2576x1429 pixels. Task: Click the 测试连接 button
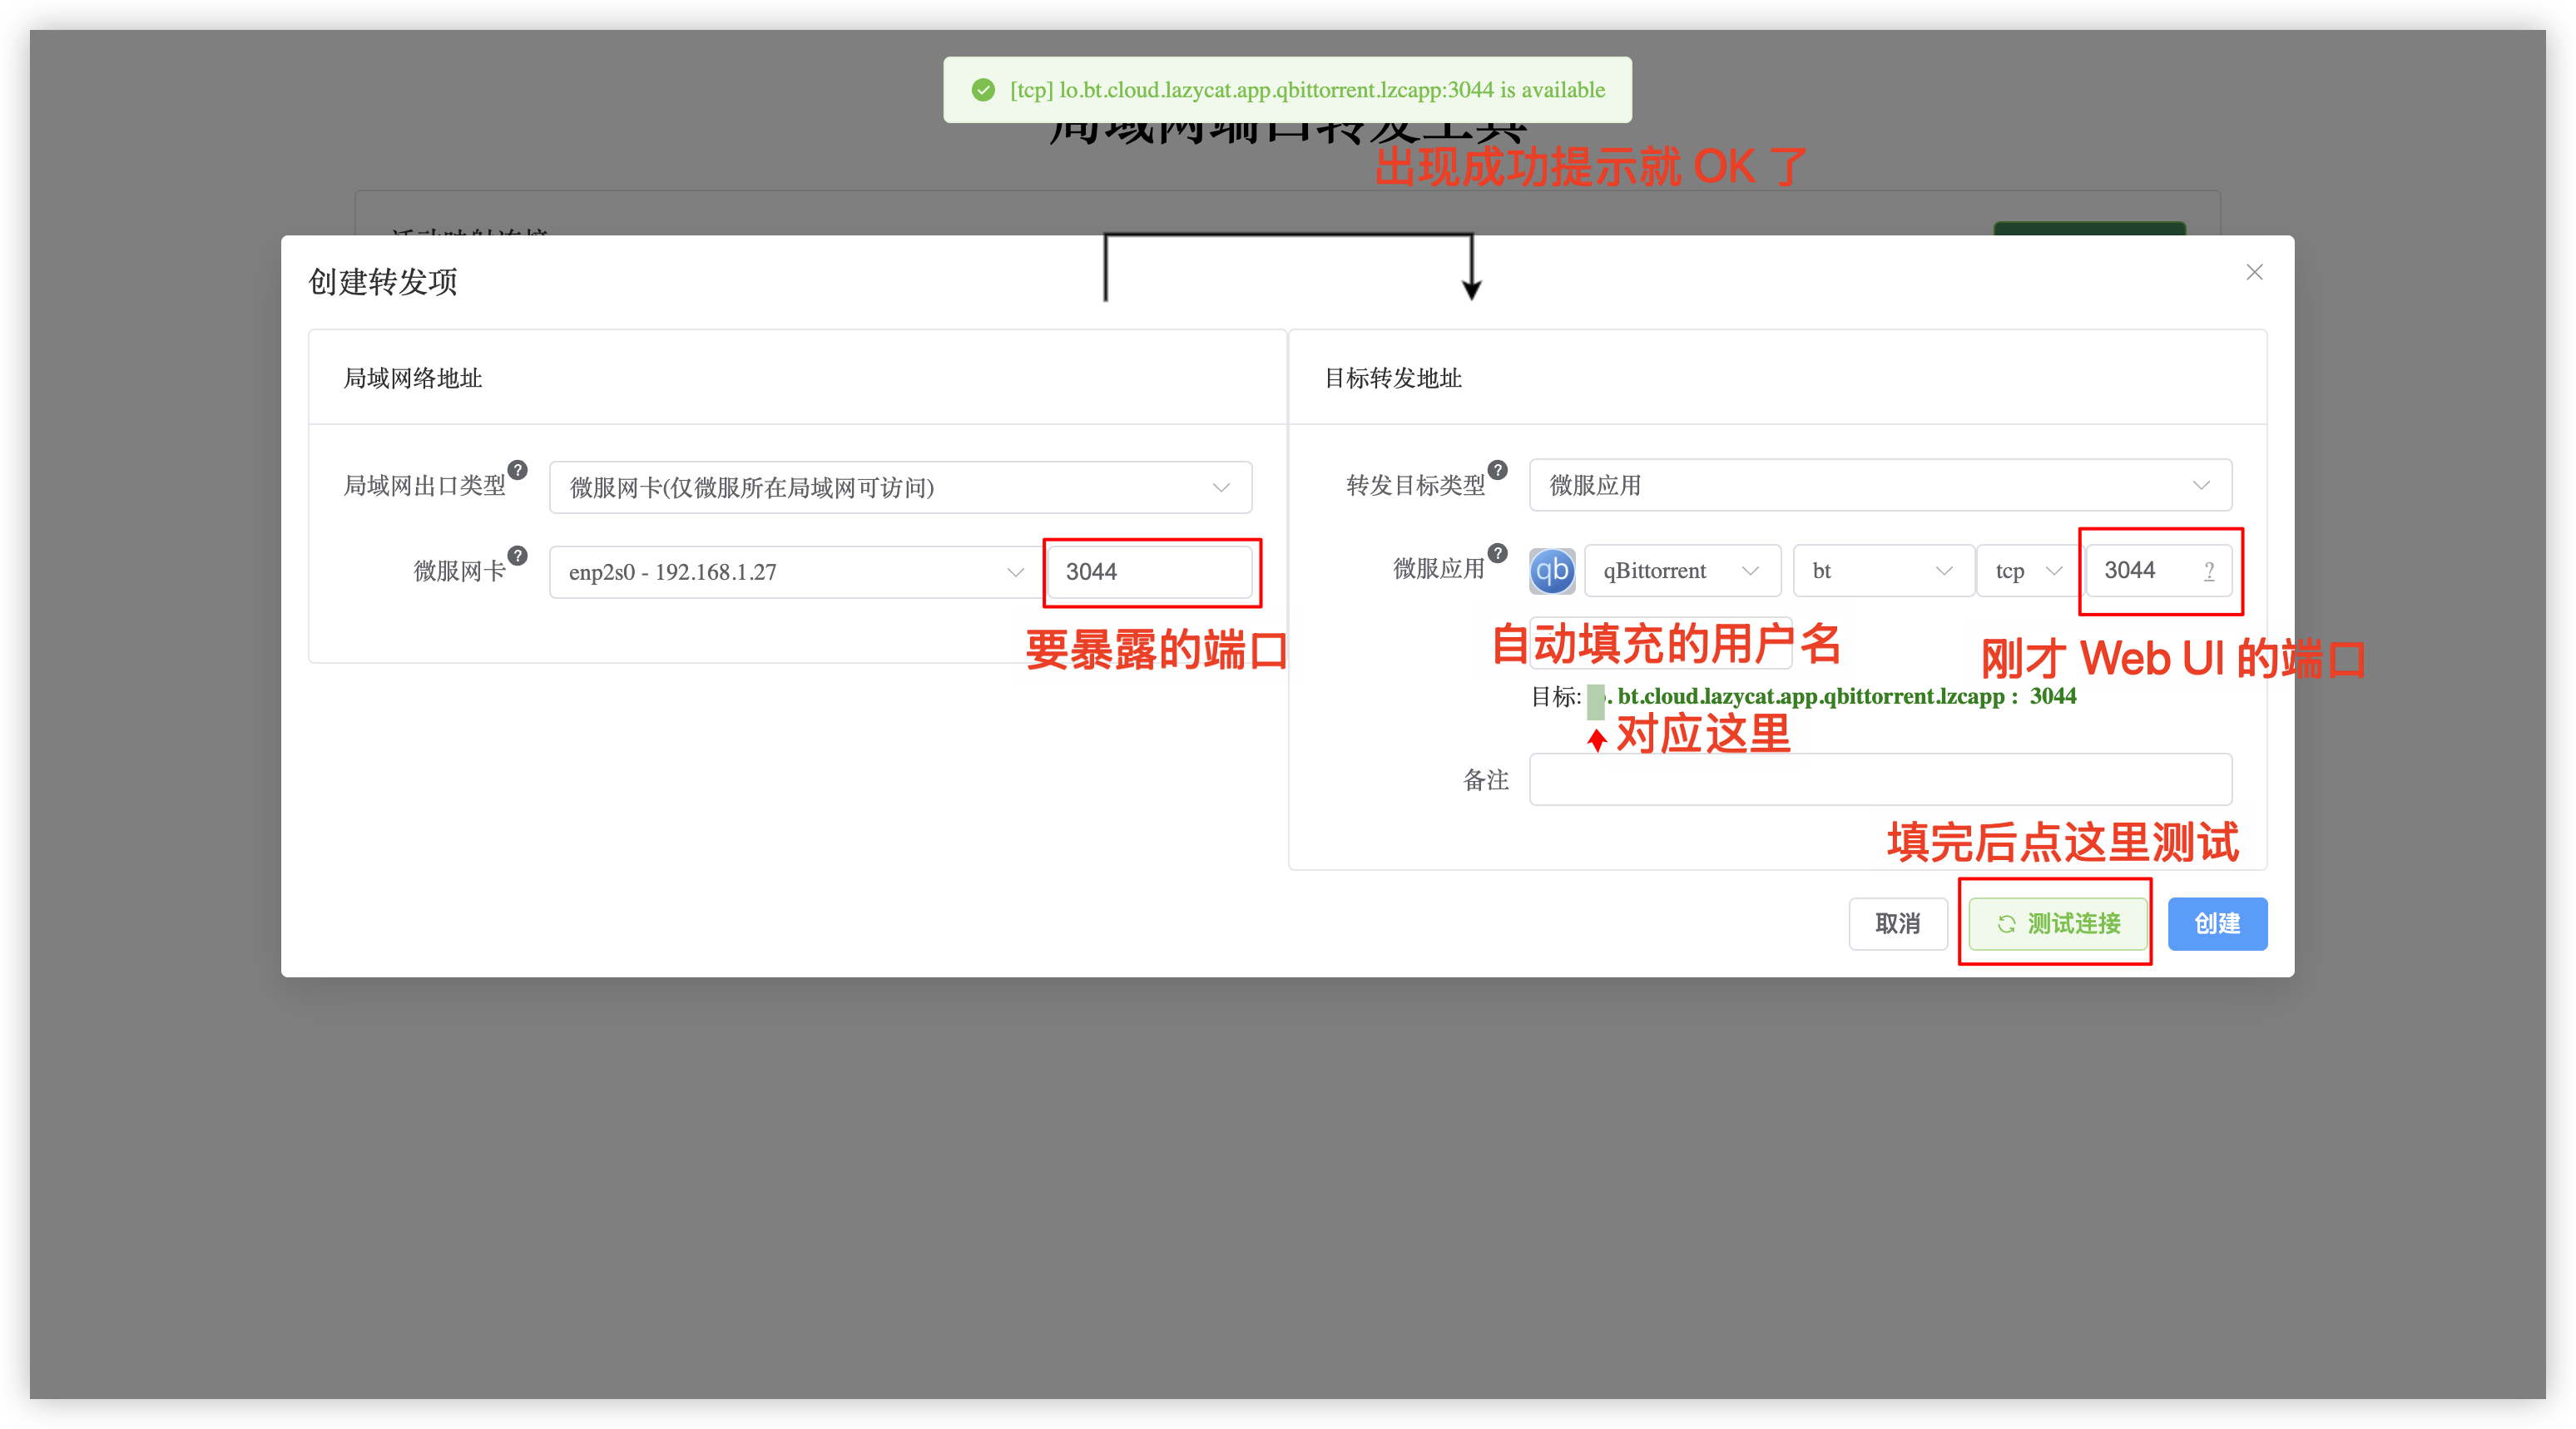[2057, 923]
